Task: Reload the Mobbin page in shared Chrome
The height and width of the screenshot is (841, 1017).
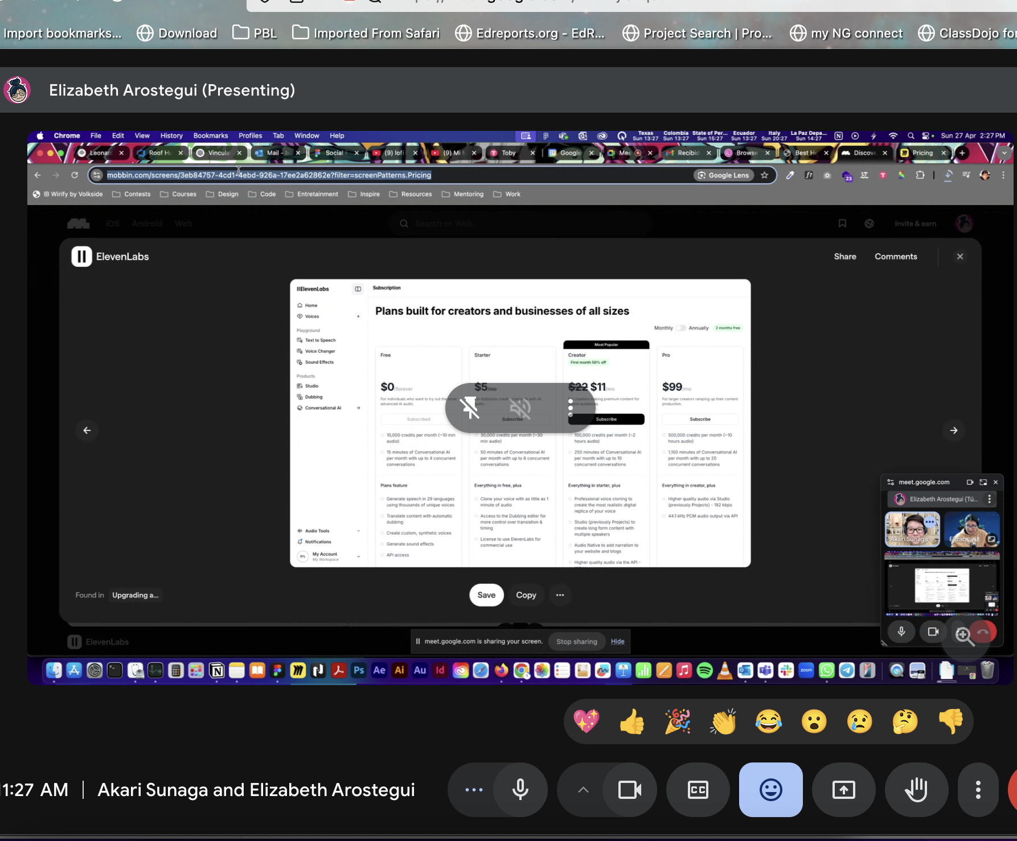Action: pos(75,175)
